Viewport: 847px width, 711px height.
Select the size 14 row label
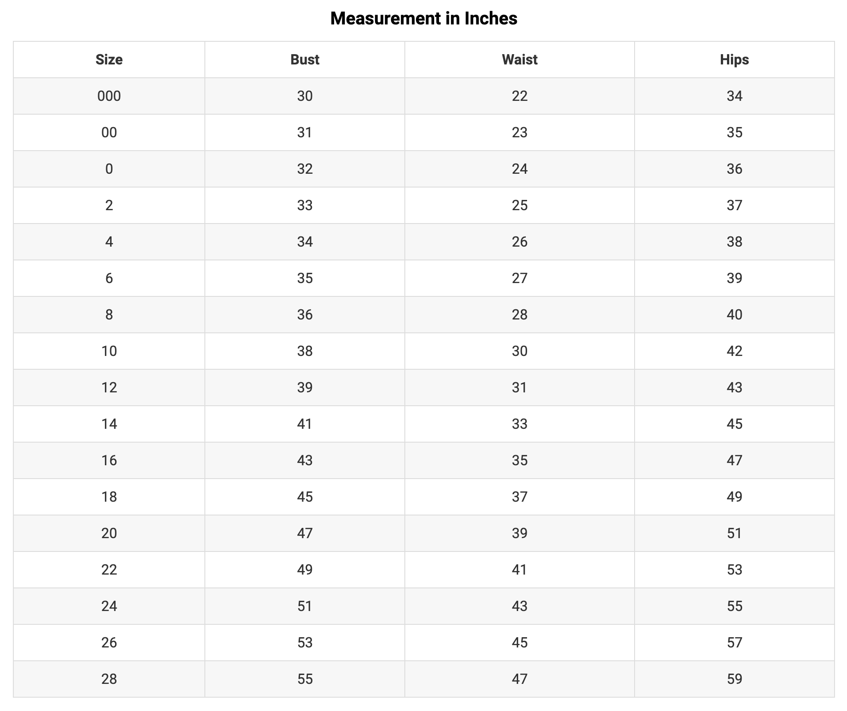click(109, 424)
